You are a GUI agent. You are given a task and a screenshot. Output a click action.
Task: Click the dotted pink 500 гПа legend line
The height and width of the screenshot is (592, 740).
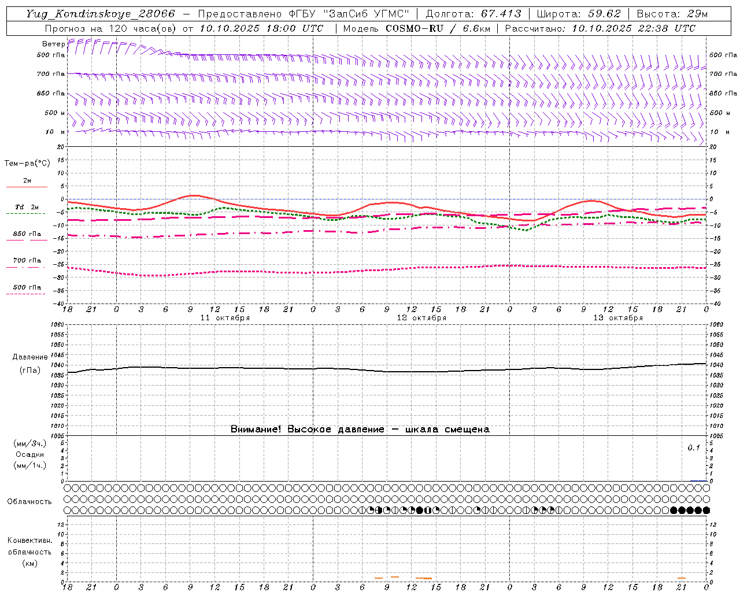[x=25, y=294]
